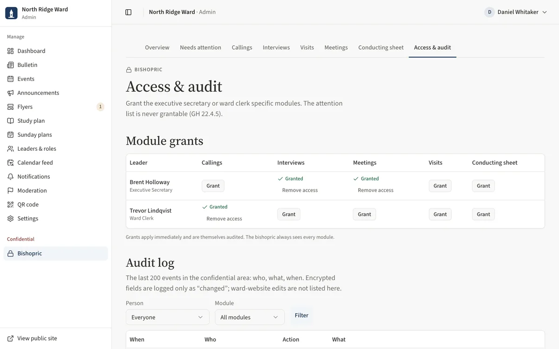Open the Interviews tab
Screen dimensions: 559x349
pos(276,47)
